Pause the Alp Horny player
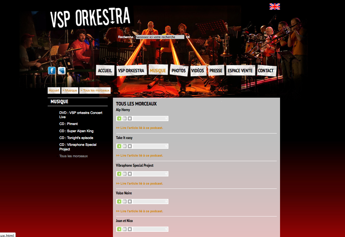 (125, 118)
